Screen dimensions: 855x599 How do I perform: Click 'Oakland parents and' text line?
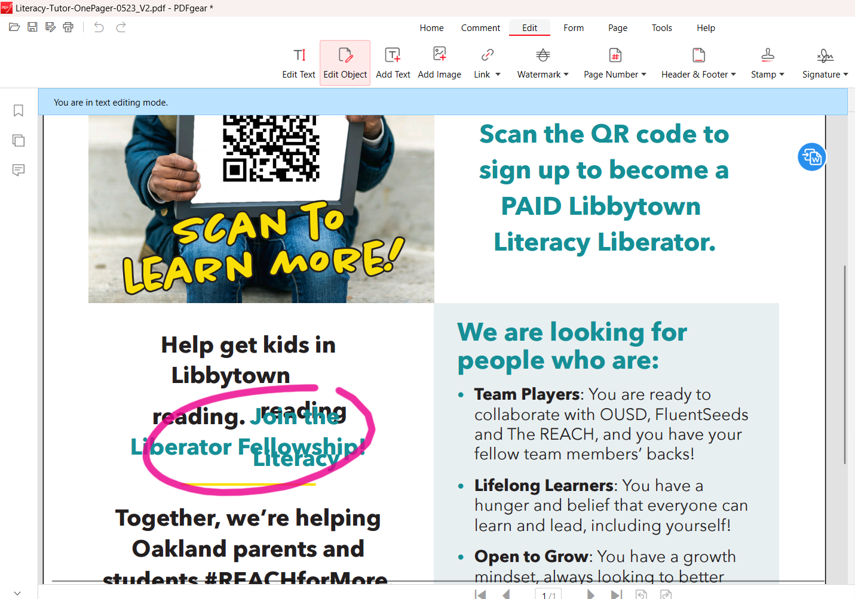coord(248,548)
